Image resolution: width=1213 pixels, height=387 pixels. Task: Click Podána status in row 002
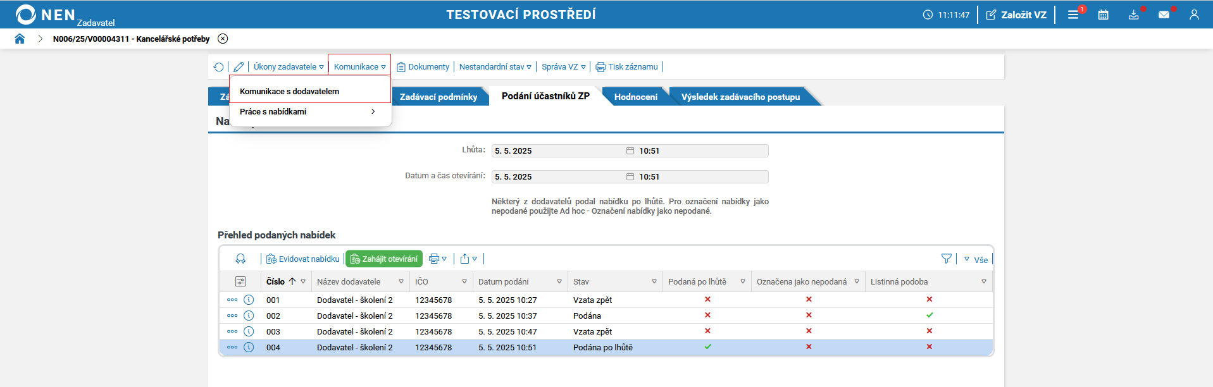click(x=587, y=316)
